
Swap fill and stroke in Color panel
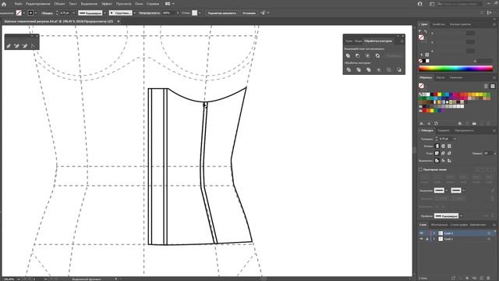(426, 31)
